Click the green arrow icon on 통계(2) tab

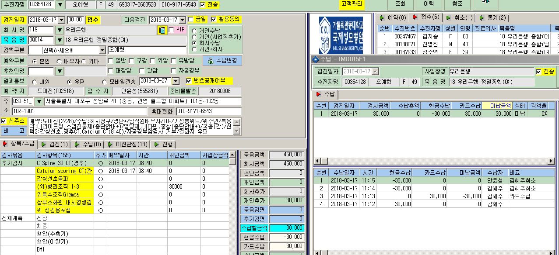pos(482,18)
